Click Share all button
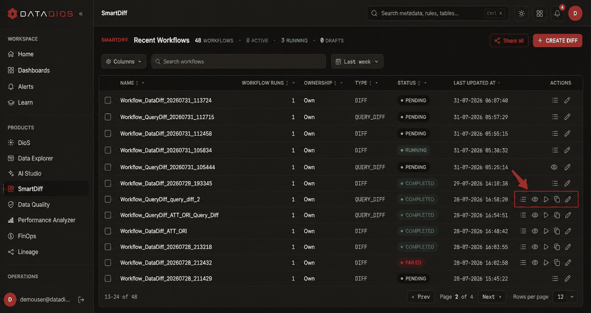Viewport: 591px width, 313px height. pos(509,41)
